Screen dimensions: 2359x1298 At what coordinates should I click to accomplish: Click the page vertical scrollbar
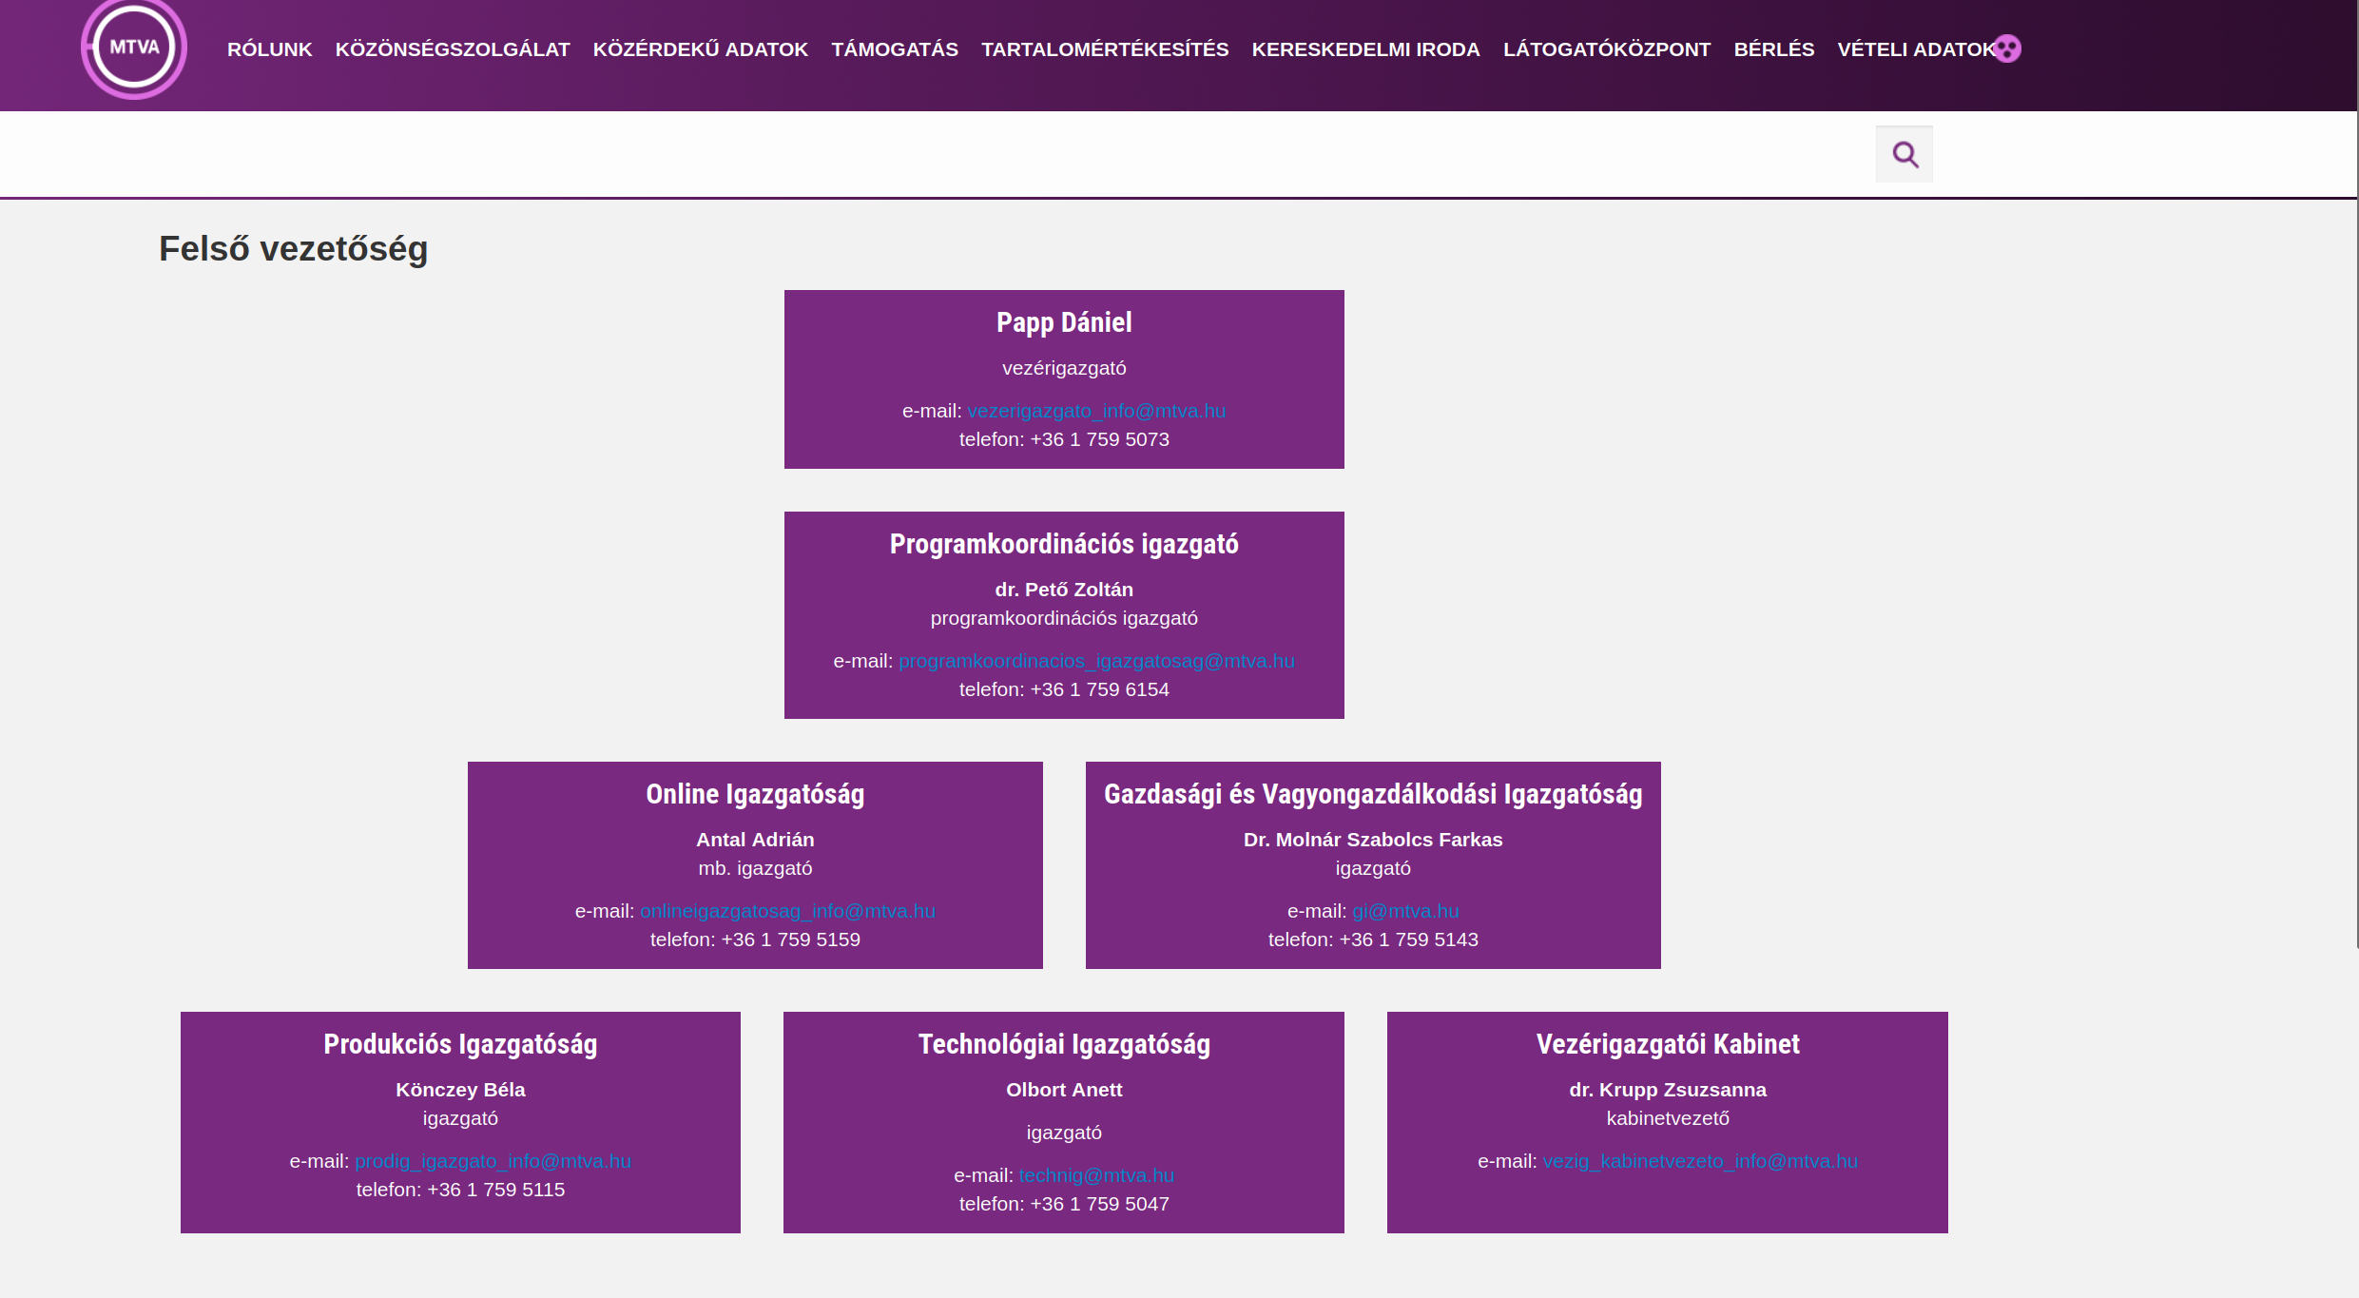pos(2355,475)
